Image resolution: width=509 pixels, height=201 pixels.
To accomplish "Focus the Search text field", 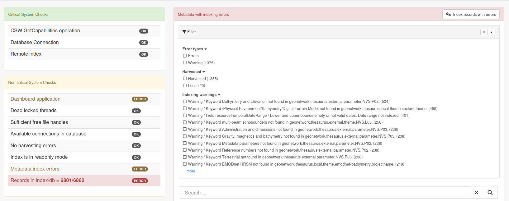I will click(325, 193).
